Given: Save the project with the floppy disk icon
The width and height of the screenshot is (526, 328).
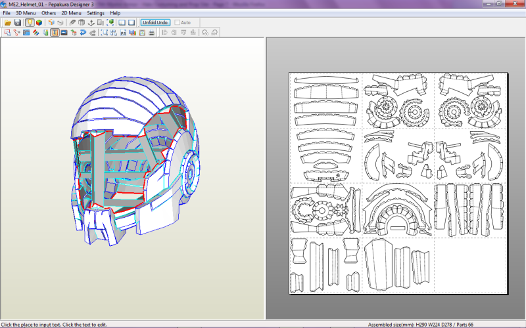Looking at the screenshot, I should coord(18,22).
